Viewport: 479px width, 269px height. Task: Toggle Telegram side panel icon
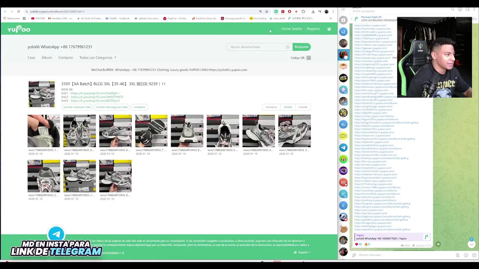coord(467,9)
